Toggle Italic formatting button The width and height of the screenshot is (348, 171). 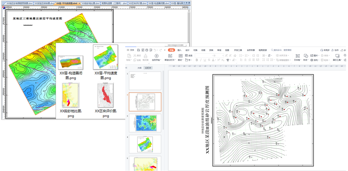pos(201,60)
